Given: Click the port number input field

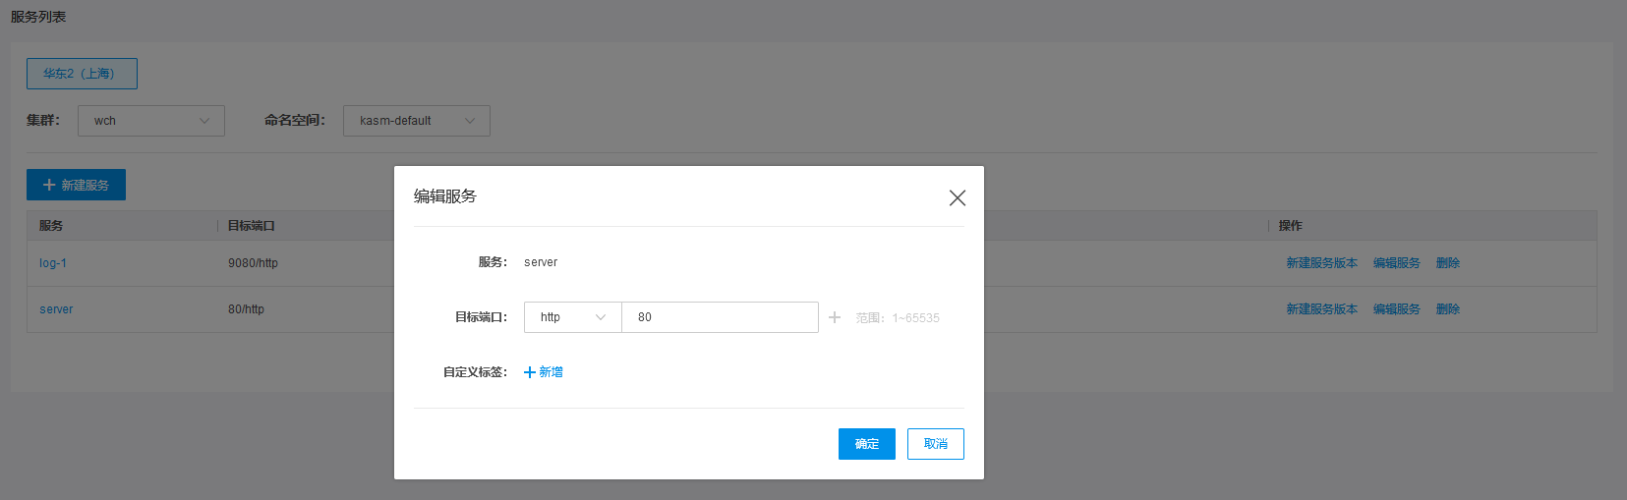Looking at the screenshot, I should coord(721,317).
